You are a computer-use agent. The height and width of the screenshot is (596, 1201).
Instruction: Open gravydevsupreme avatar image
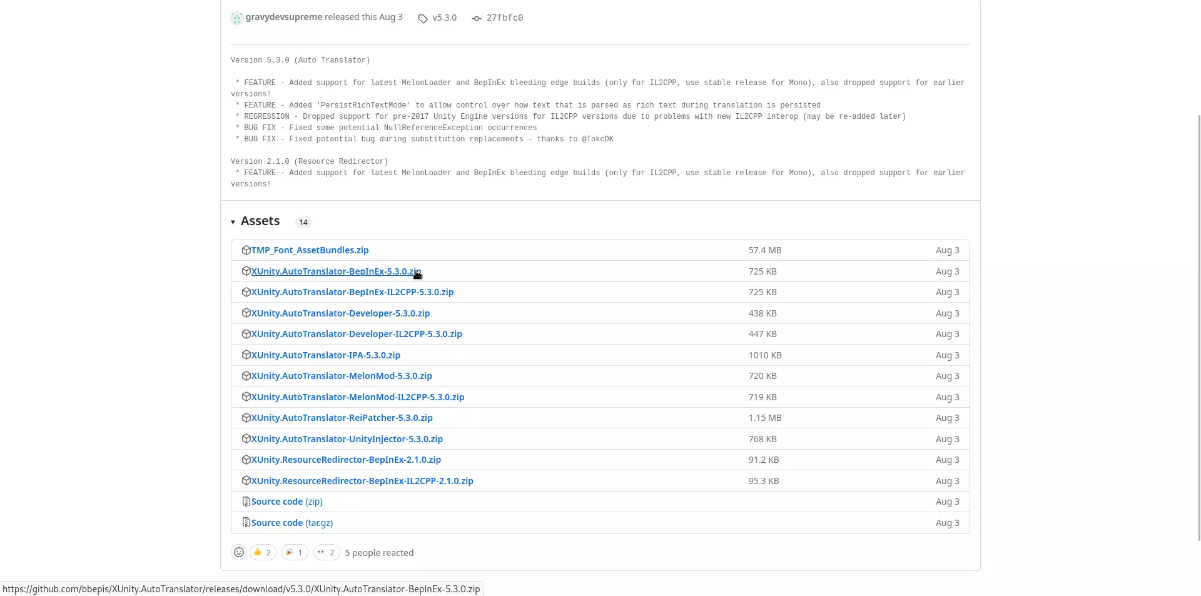(236, 18)
